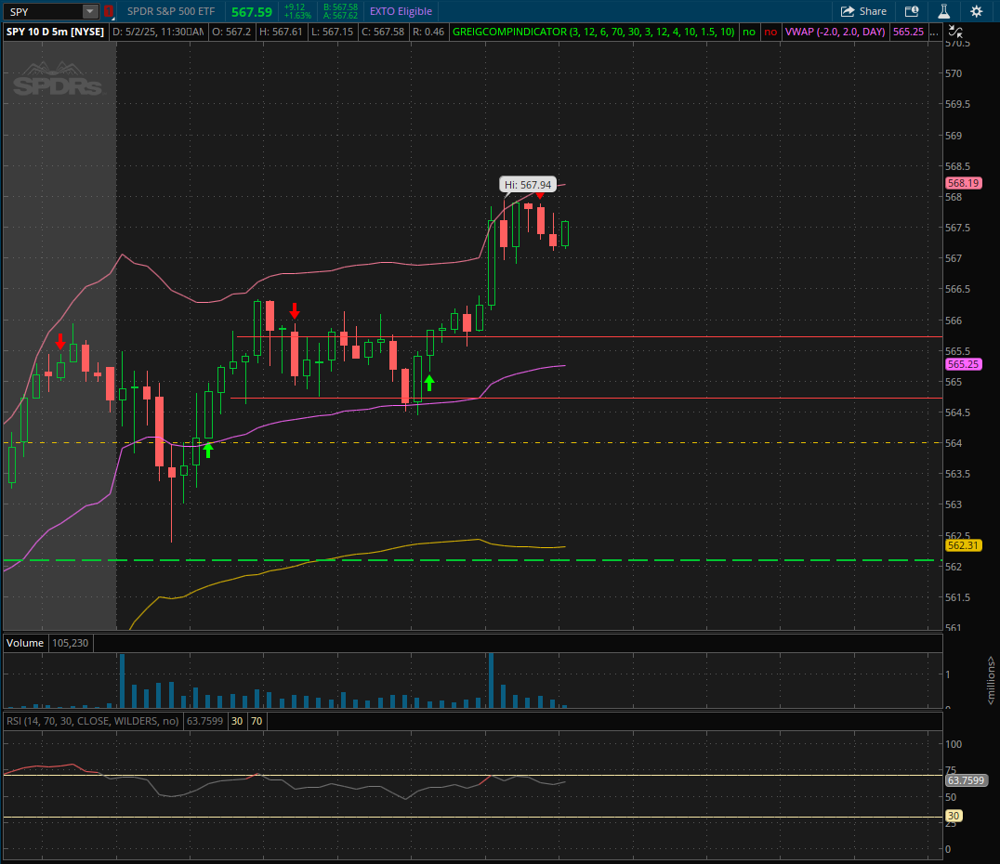The width and height of the screenshot is (1000, 864).
Task: Click the +1.63% percent change text
Action: (297, 15)
